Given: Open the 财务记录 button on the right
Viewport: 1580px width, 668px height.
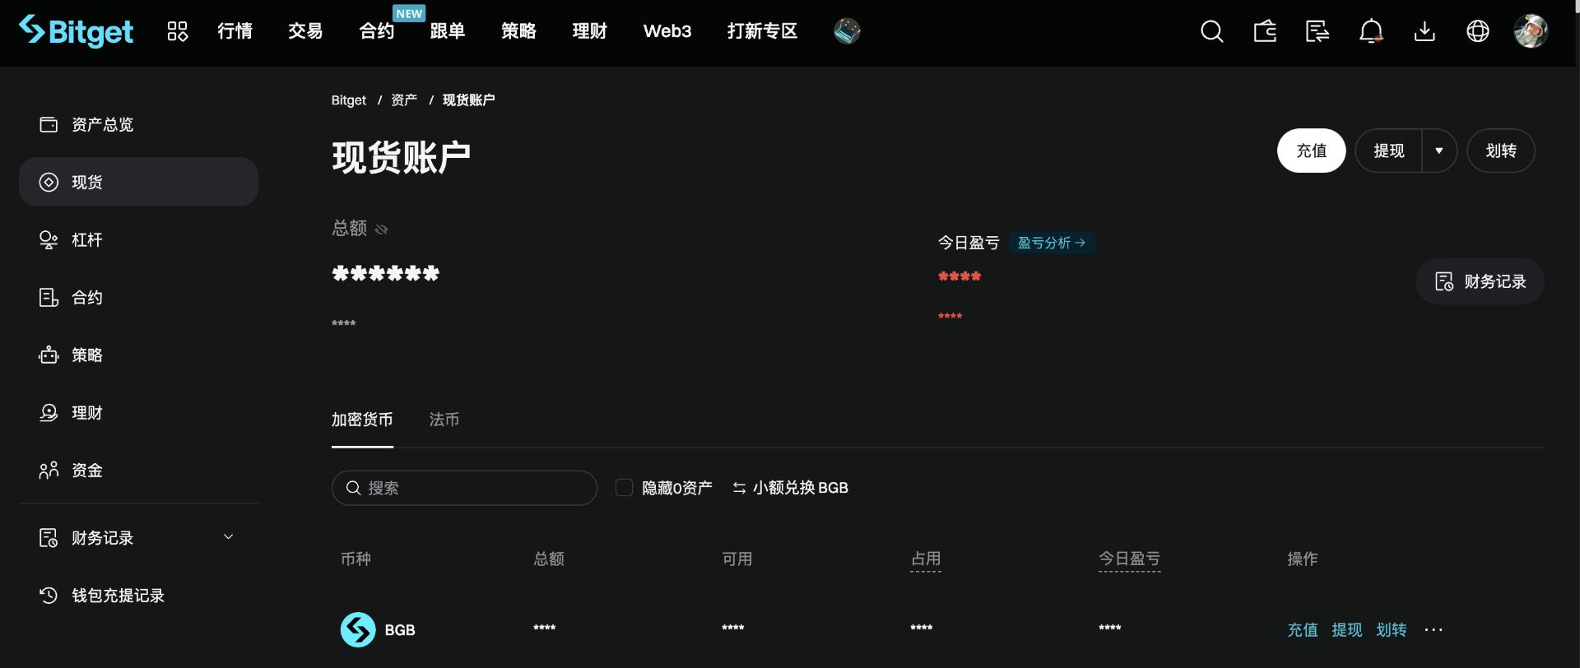Looking at the screenshot, I should (x=1480, y=281).
